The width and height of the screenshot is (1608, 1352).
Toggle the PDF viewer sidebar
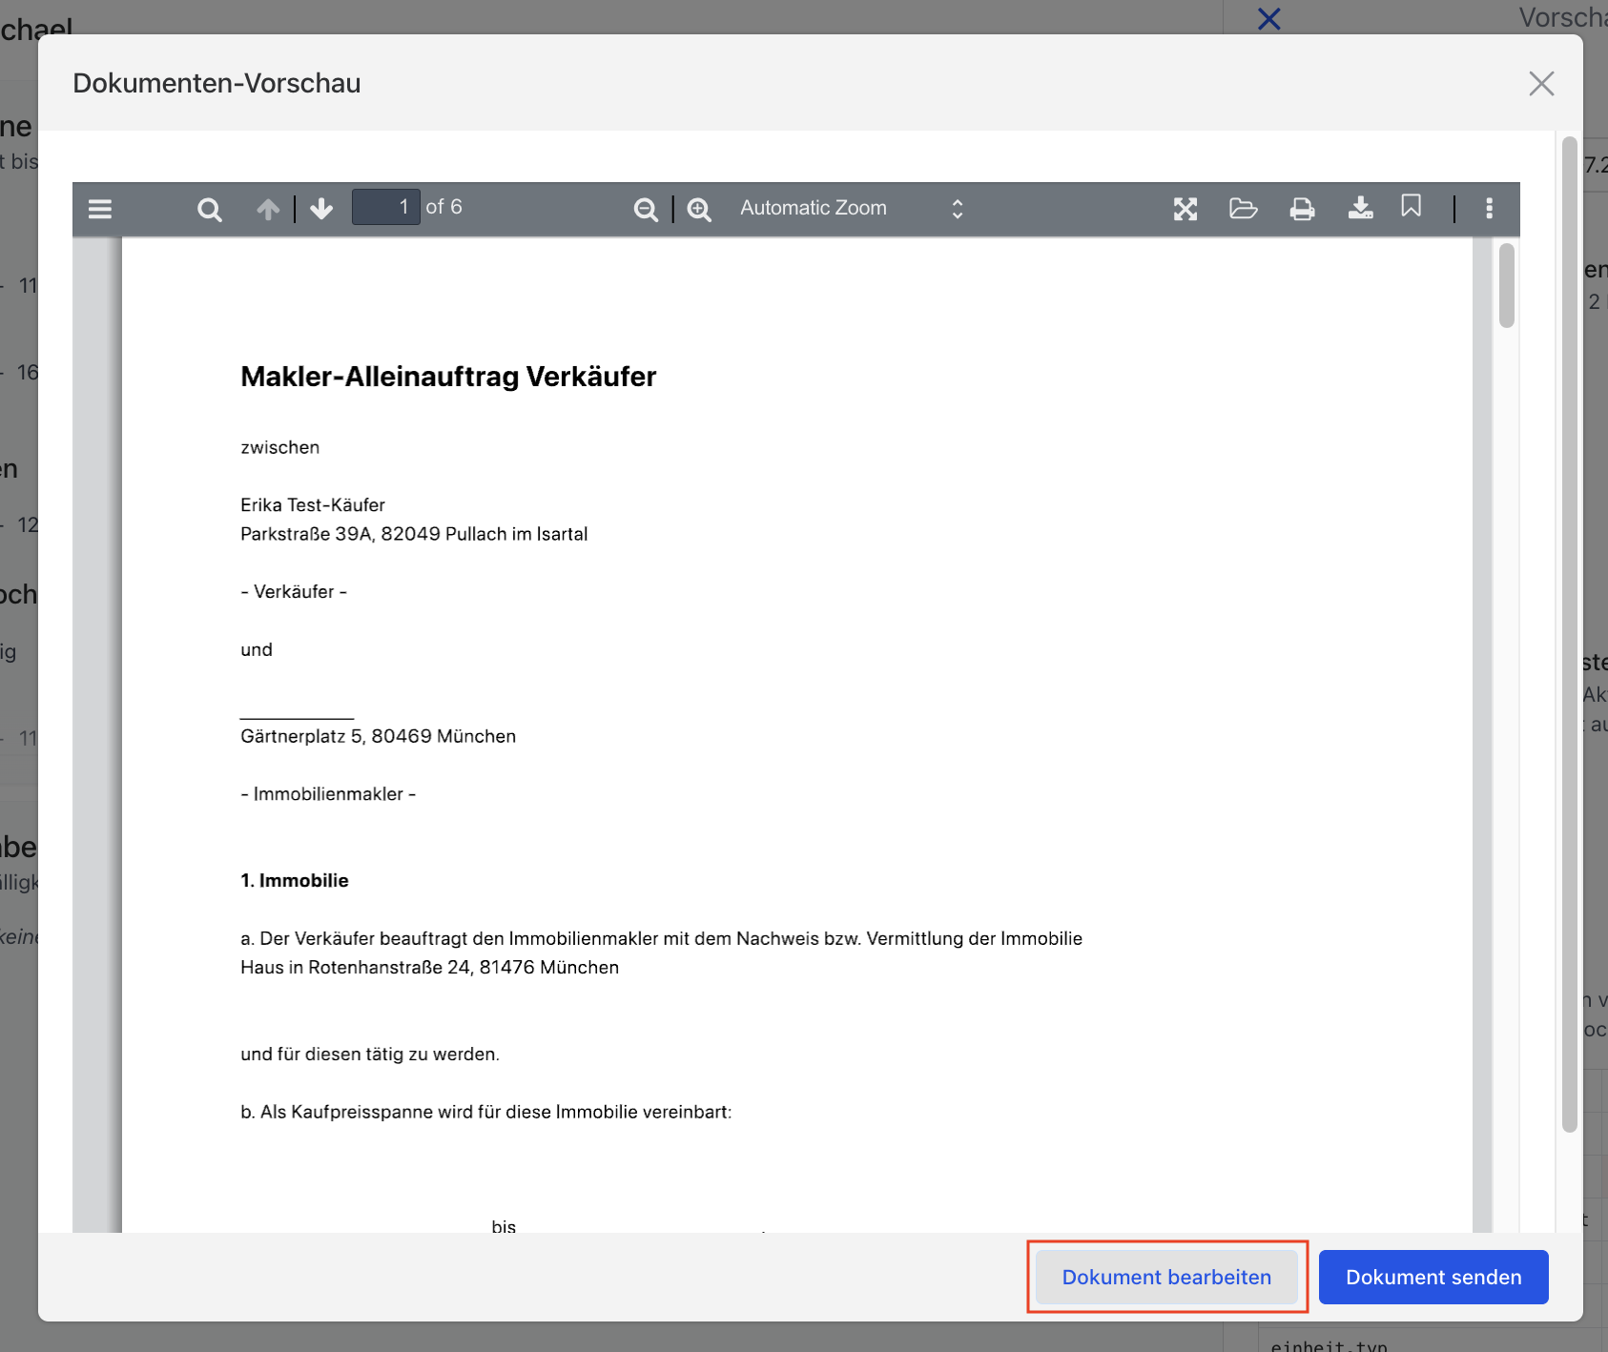[x=100, y=209]
